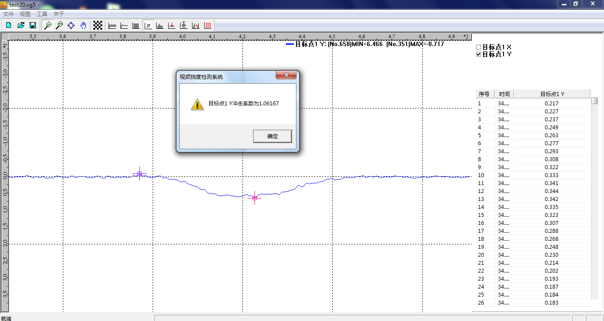Uncheck the 目标点1 Y checkbox
The width and height of the screenshot is (604, 321).
click(478, 54)
